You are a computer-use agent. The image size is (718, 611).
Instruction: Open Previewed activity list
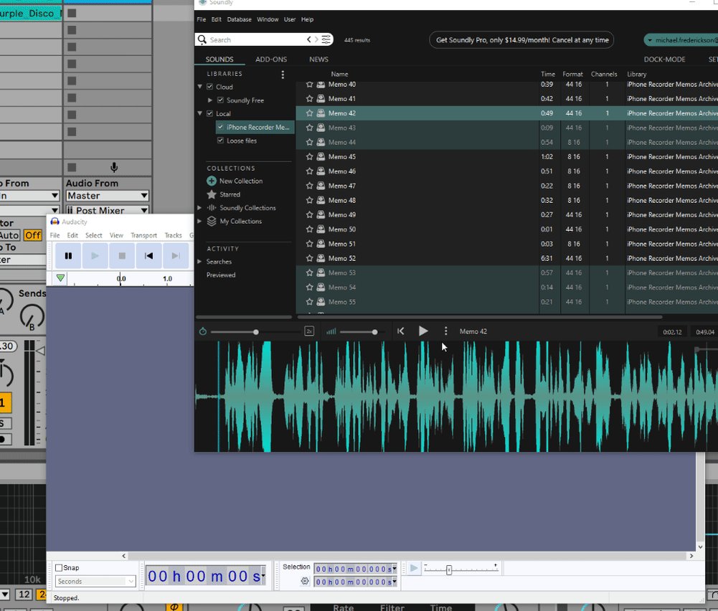[221, 275]
